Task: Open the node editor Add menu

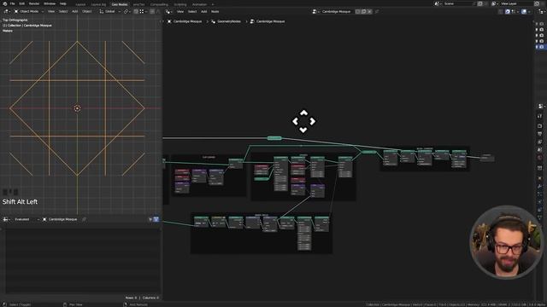Action: point(203,11)
